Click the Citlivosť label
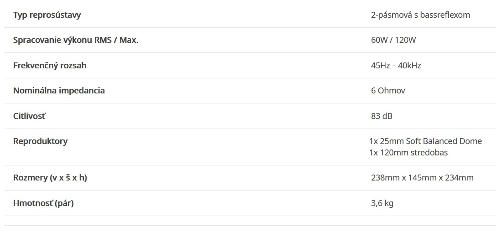 pos(30,116)
